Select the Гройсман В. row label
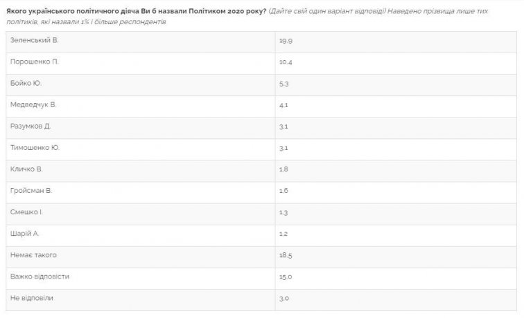524x318 pixels. (x=31, y=191)
